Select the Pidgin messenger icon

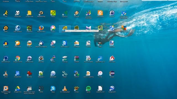(x=53, y=43)
